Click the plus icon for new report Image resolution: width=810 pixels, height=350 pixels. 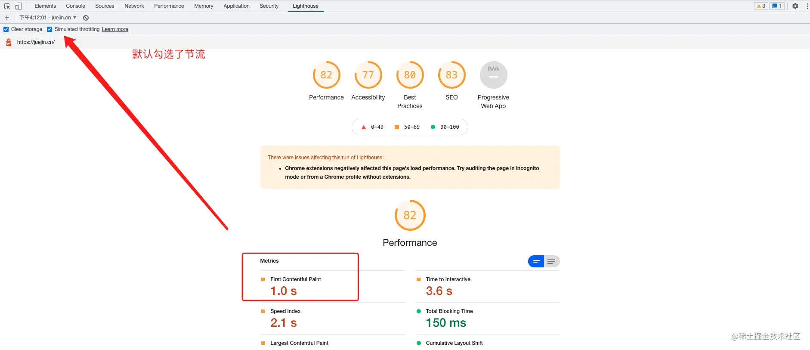tap(7, 18)
